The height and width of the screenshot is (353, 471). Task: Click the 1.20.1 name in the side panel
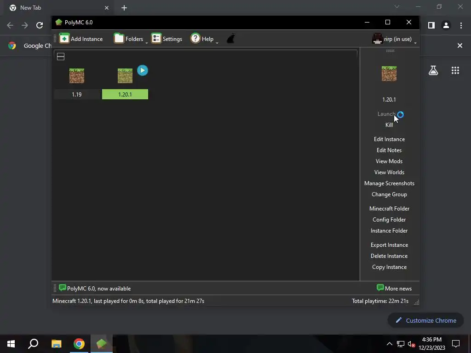[389, 99]
